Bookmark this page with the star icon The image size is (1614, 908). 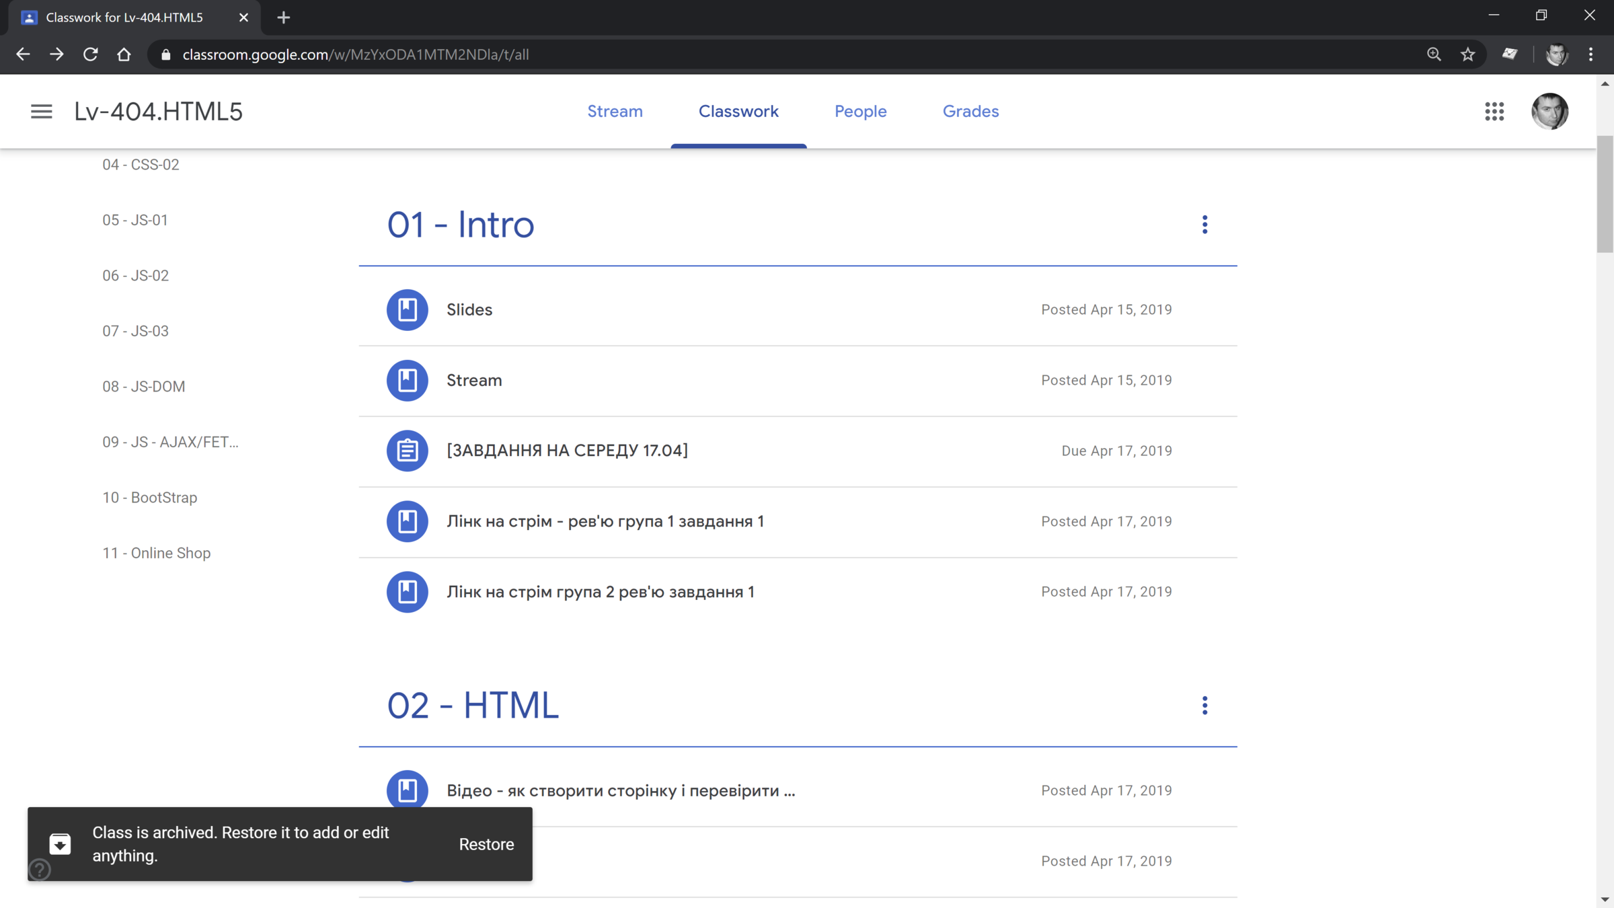tap(1467, 54)
